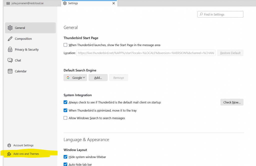The height and width of the screenshot is (166, 256).
Task: Open Composition settings via pencil icon
Action: pos(10,39)
